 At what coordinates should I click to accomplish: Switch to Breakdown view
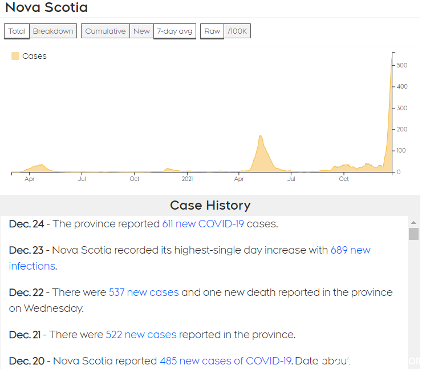point(53,31)
